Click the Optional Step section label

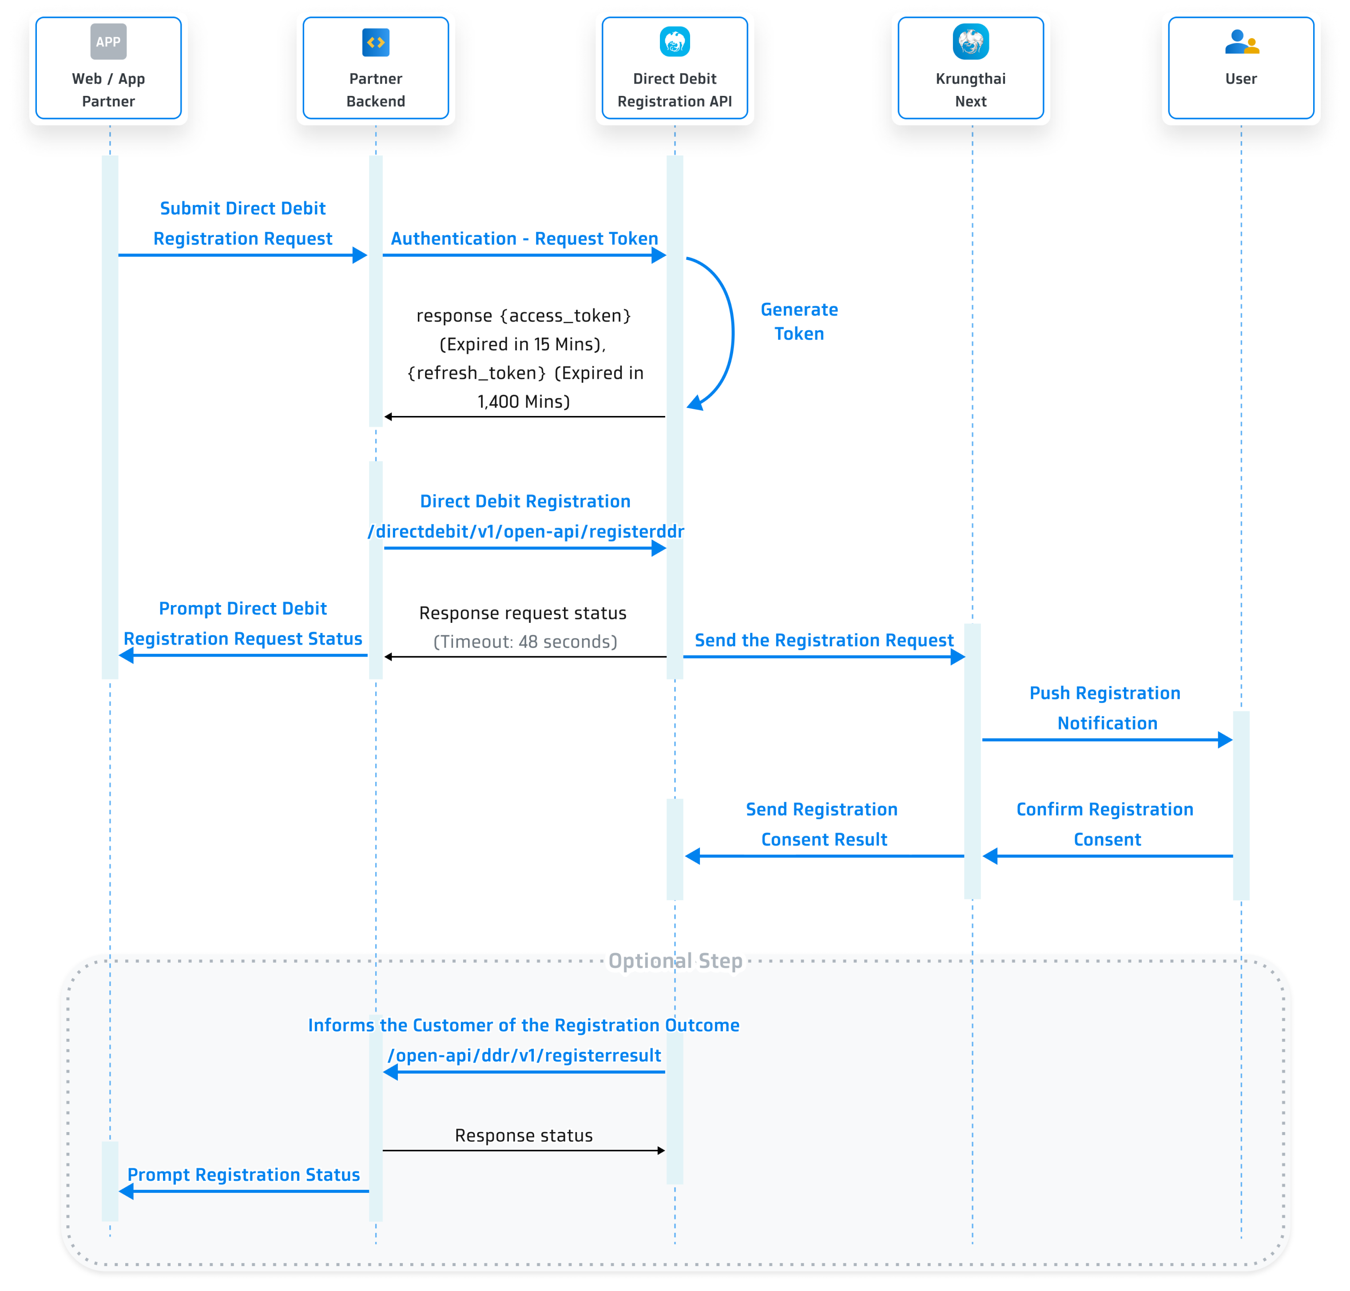675,961
